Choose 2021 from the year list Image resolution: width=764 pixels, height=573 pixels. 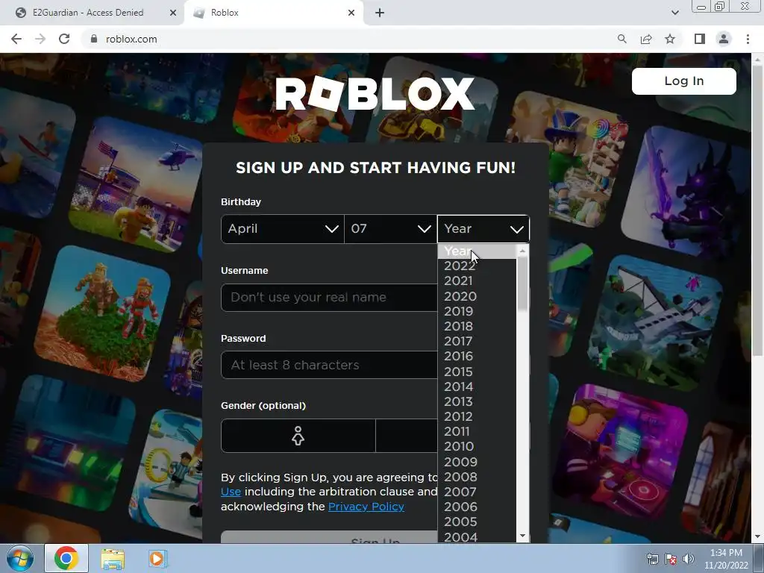(477, 281)
